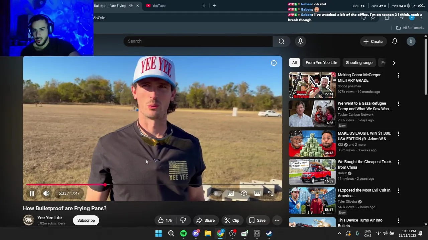
Task: Go to the dodge poelman channel
Action: tap(349, 86)
